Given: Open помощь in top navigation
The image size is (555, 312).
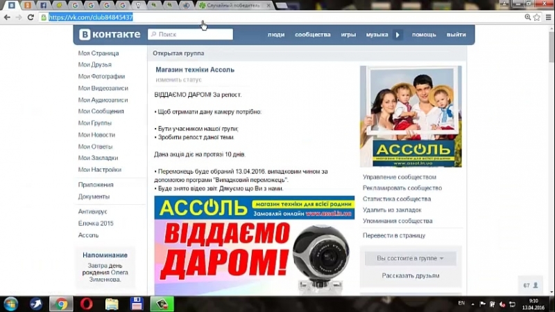Looking at the screenshot, I should click(424, 35).
